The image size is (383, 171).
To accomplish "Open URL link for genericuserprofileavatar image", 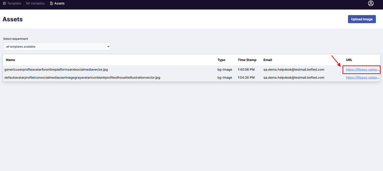I will point(363,70).
